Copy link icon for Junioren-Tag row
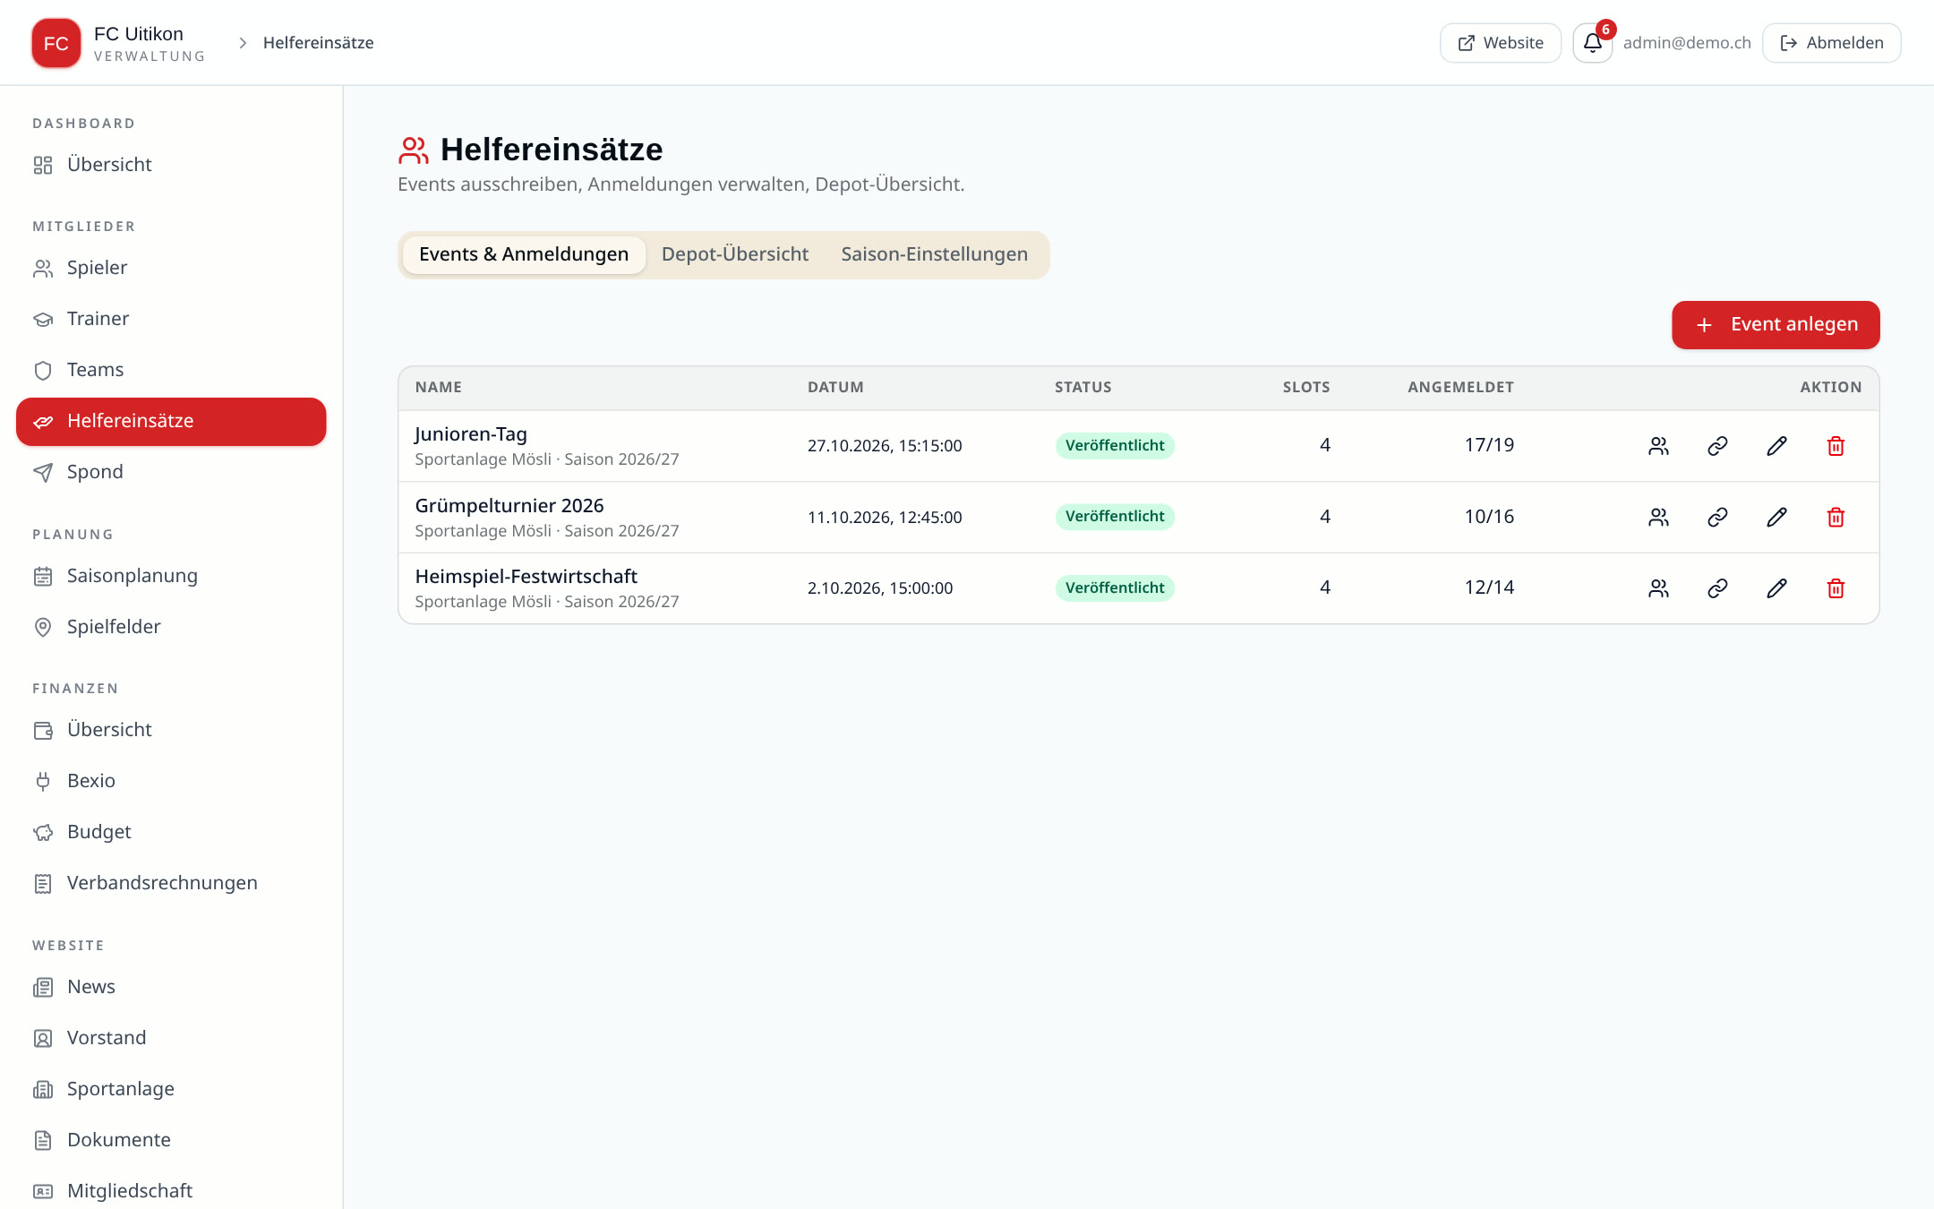 coord(1717,446)
